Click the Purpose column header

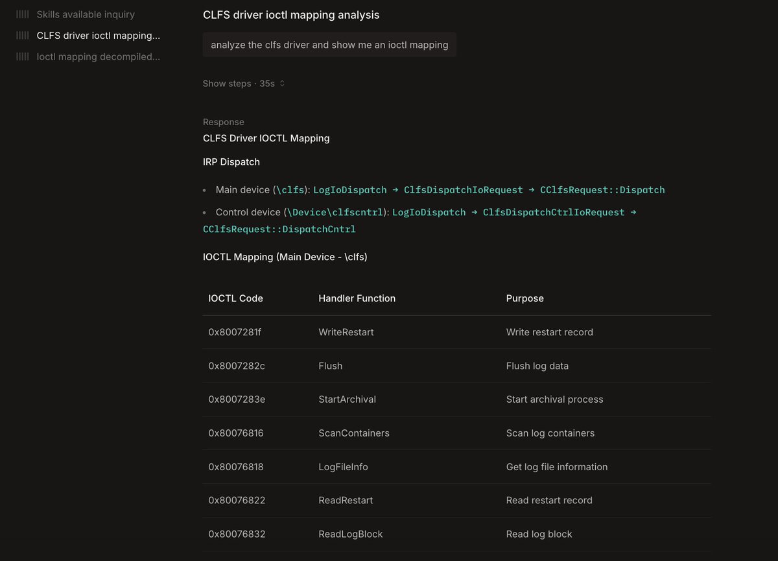point(525,298)
